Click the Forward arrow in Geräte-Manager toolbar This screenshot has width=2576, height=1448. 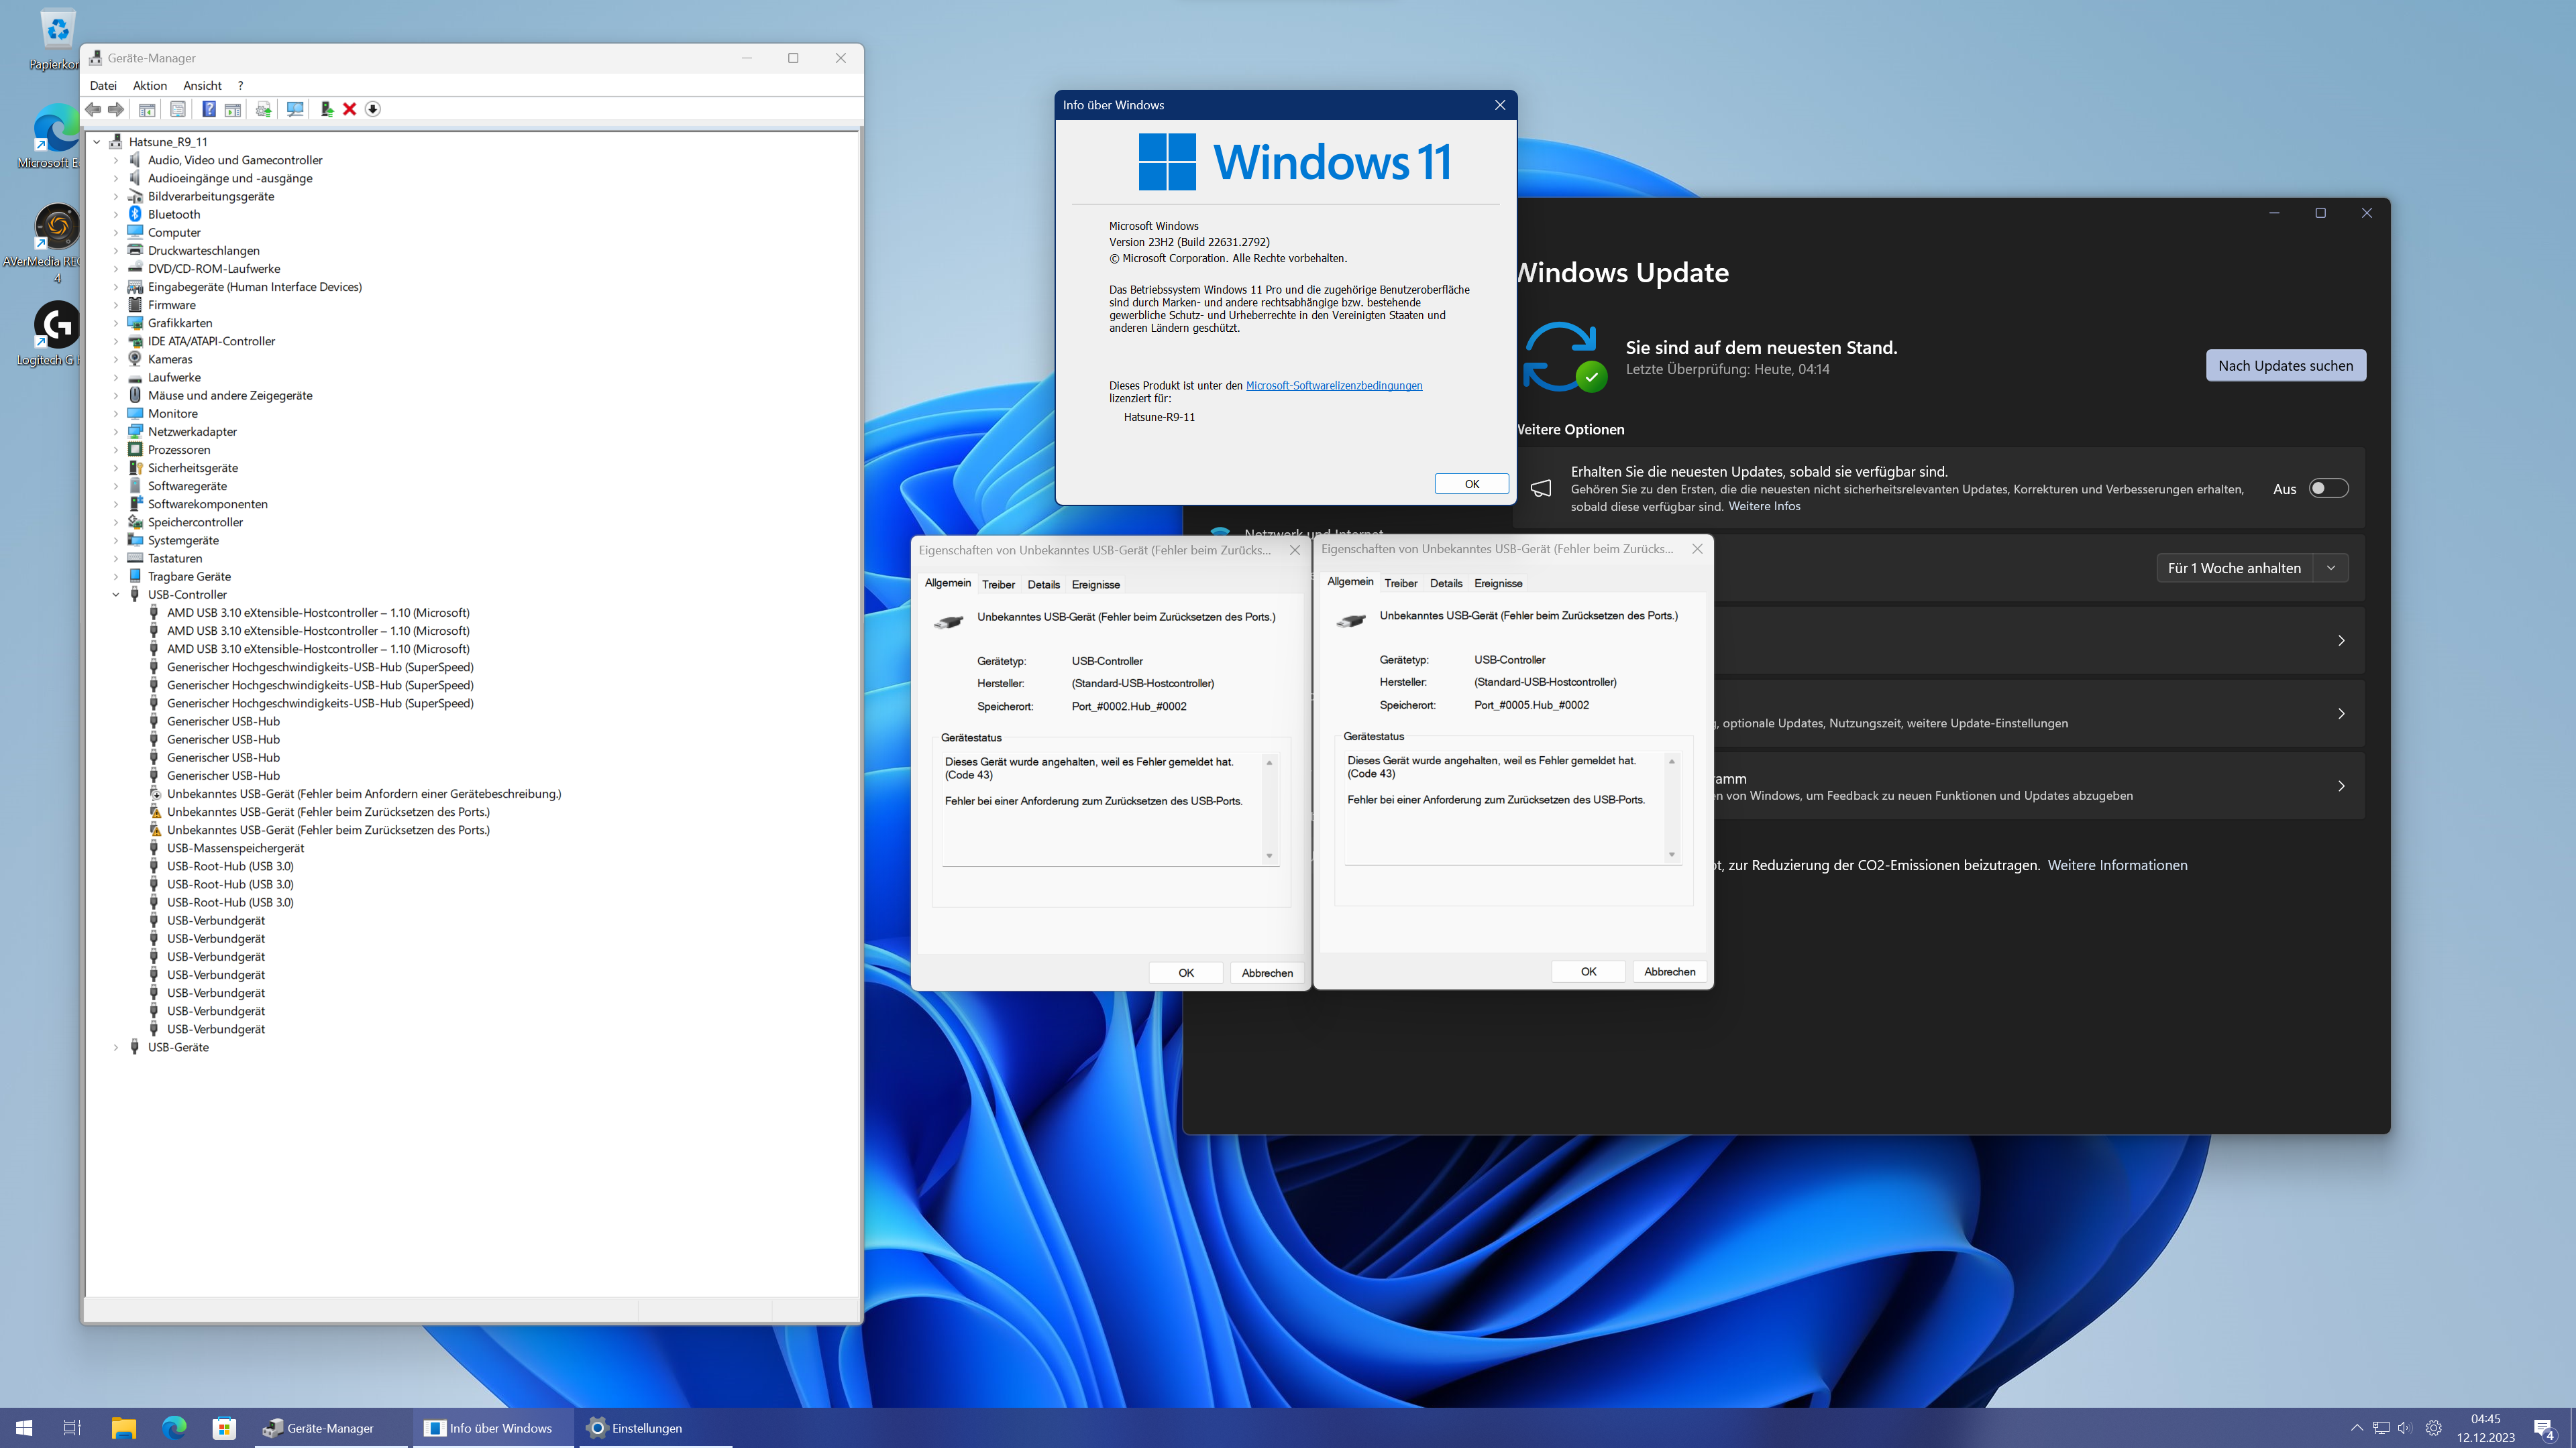click(116, 109)
